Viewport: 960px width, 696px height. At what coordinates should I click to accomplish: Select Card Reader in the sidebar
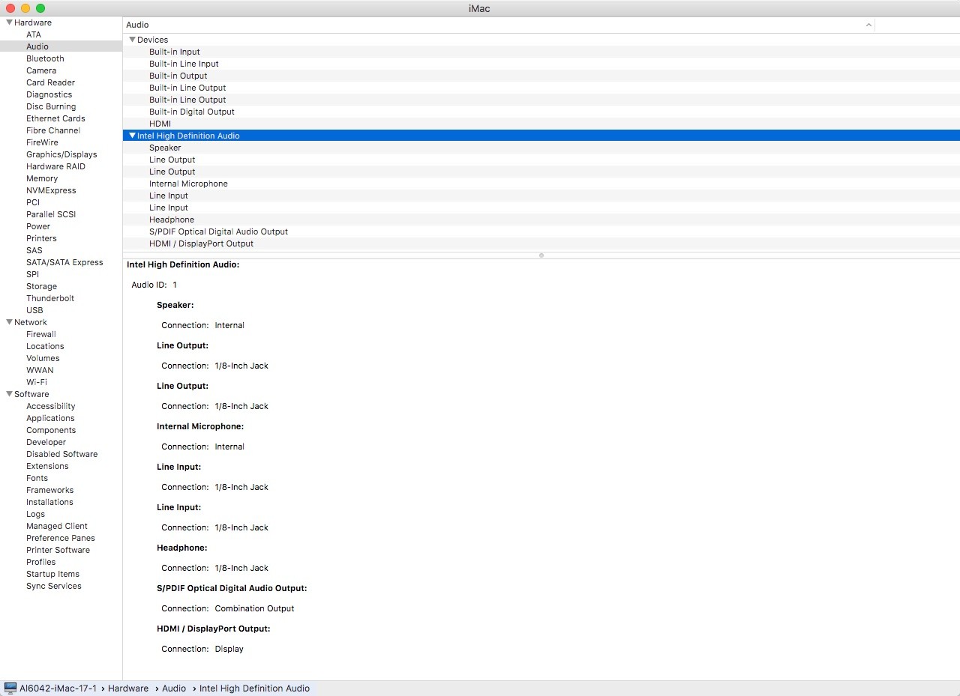point(50,82)
